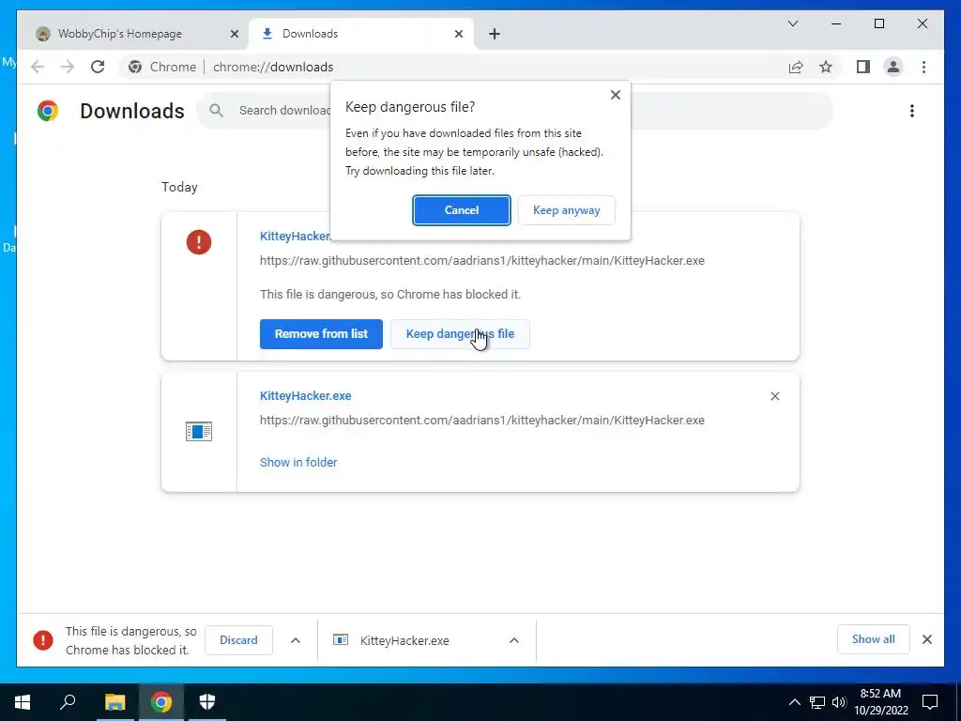Open Chrome's three-dot main menu
The width and height of the screenshot is (961, 721).
(923, 67)
